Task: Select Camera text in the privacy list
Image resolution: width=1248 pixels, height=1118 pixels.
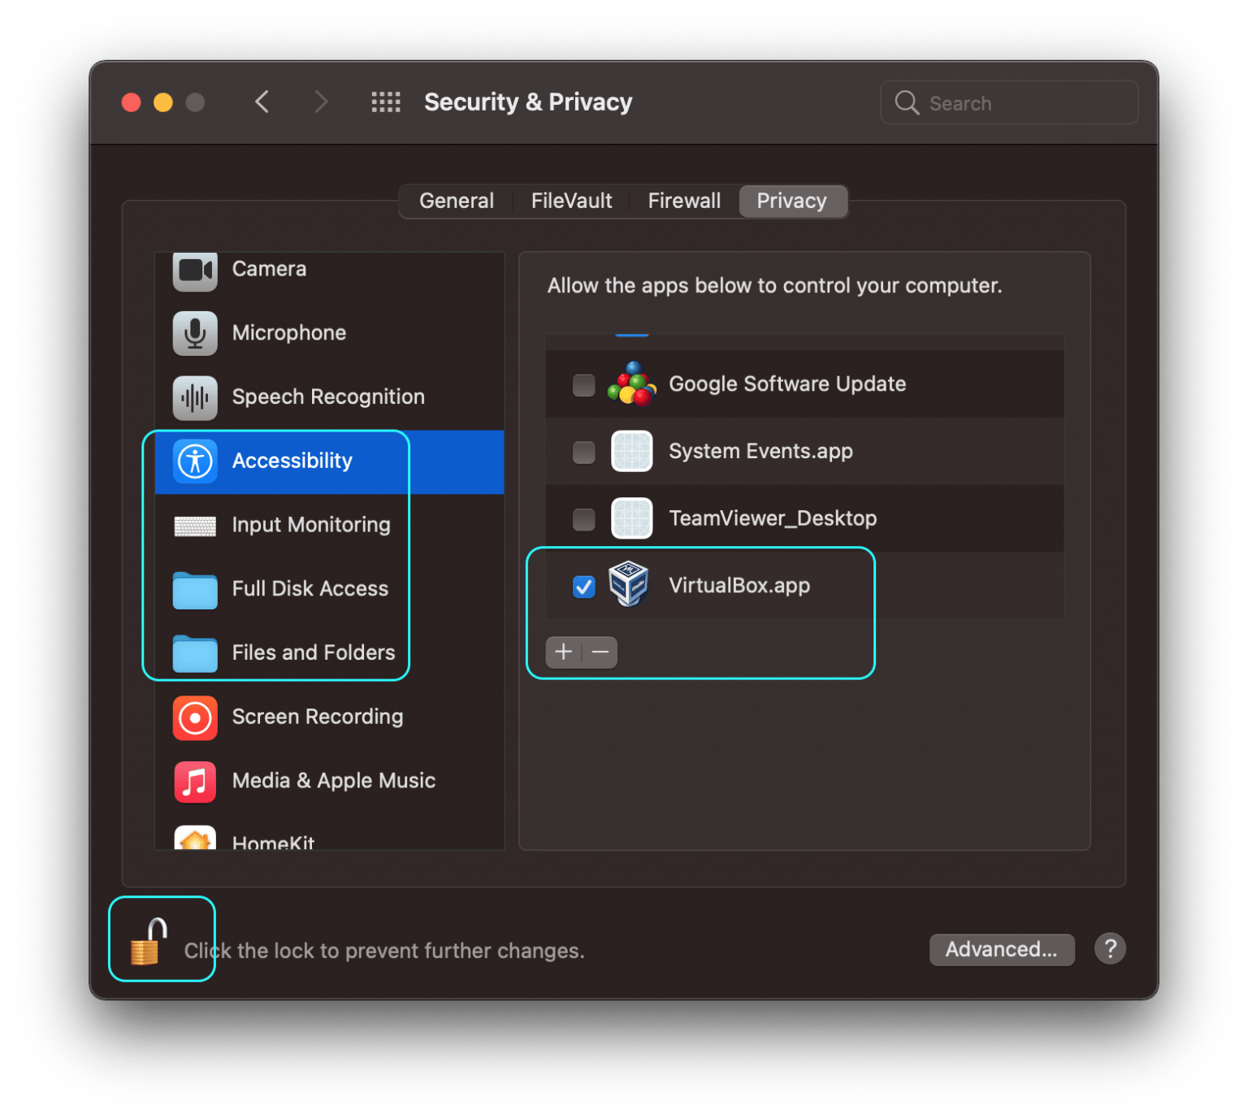Action: click(270, 269)
